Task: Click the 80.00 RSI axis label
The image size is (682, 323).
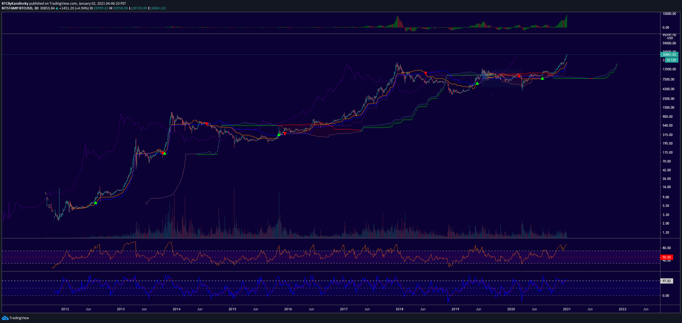Action: (667, 248)
